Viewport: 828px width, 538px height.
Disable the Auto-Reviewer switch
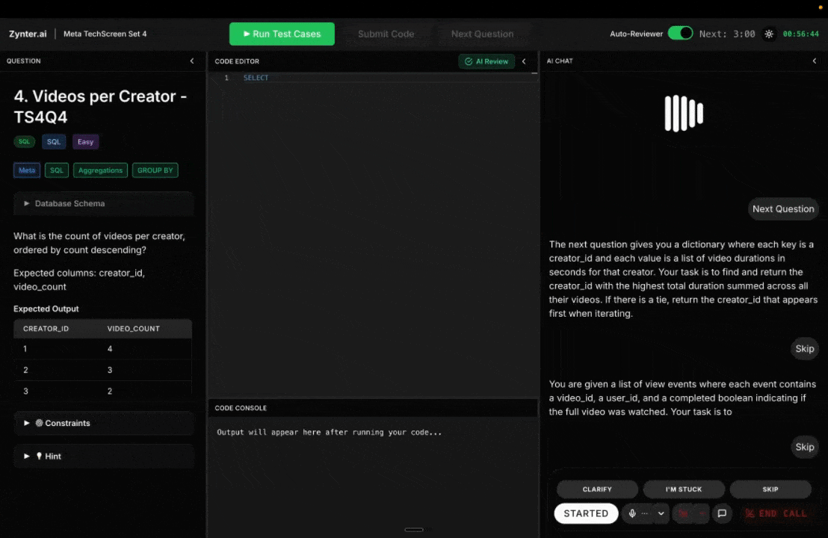(680, 34)
